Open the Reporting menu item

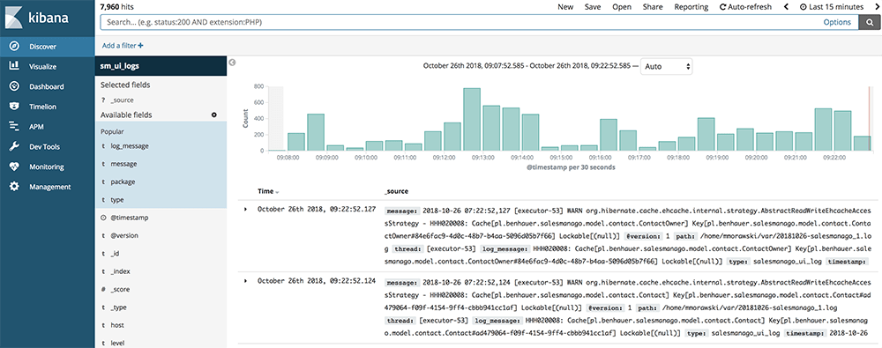click(691, 7)
